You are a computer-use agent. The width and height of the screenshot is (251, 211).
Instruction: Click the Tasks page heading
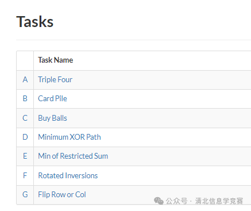(34, 22)
